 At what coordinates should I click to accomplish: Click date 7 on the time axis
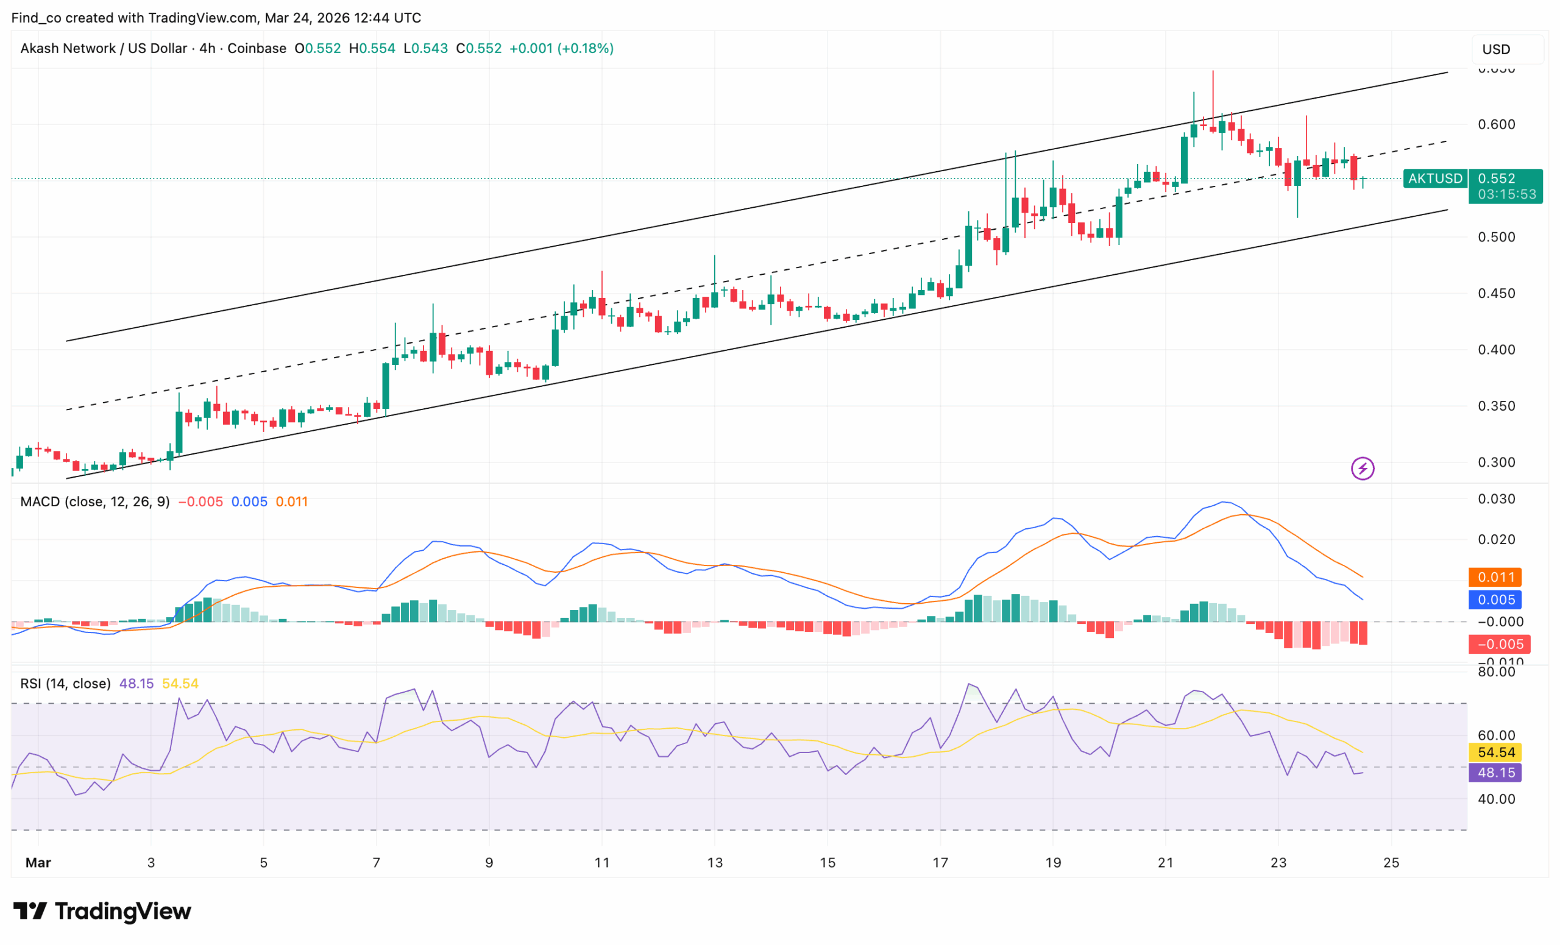[377, 863]
